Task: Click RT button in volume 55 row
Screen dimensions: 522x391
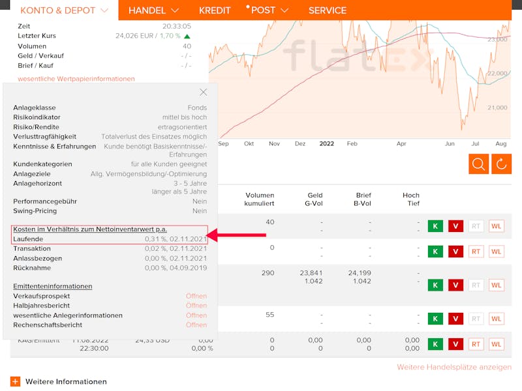Action: [476, 319]
